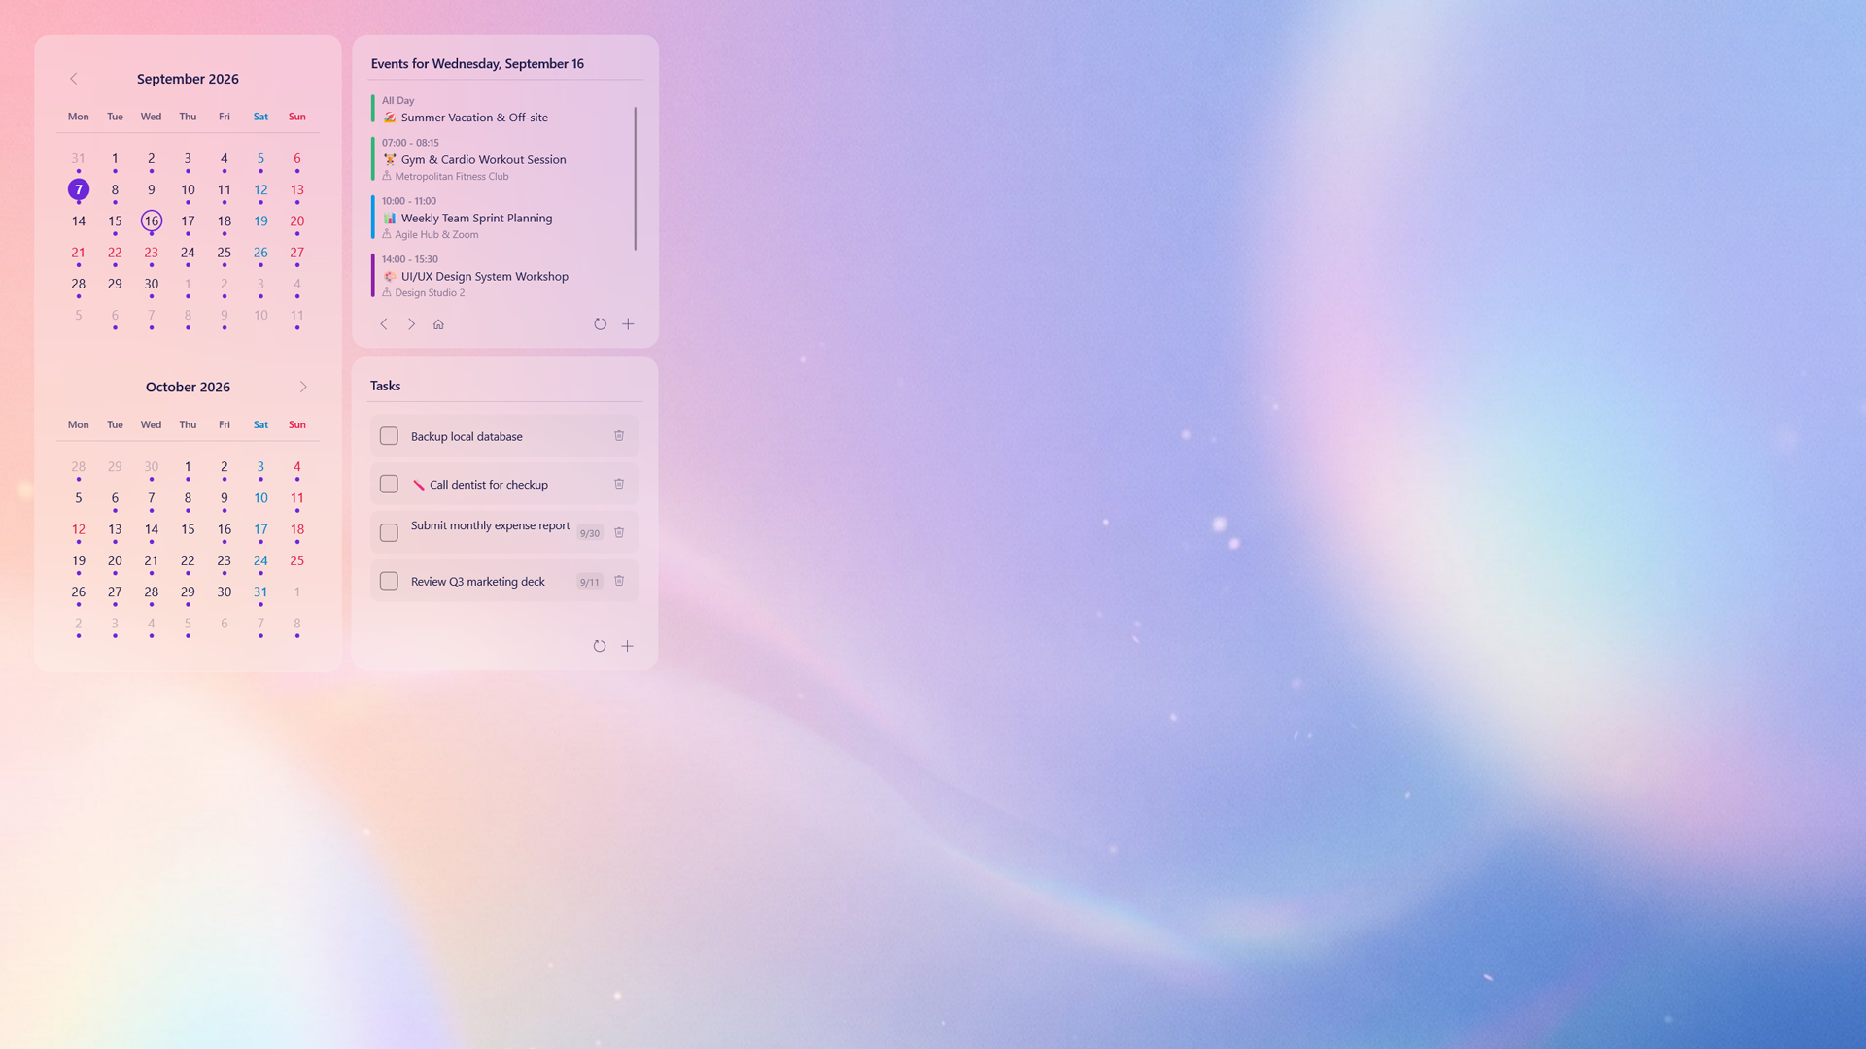Click Events for Wednesday, September 16 heading

click(x=477, y=63)
